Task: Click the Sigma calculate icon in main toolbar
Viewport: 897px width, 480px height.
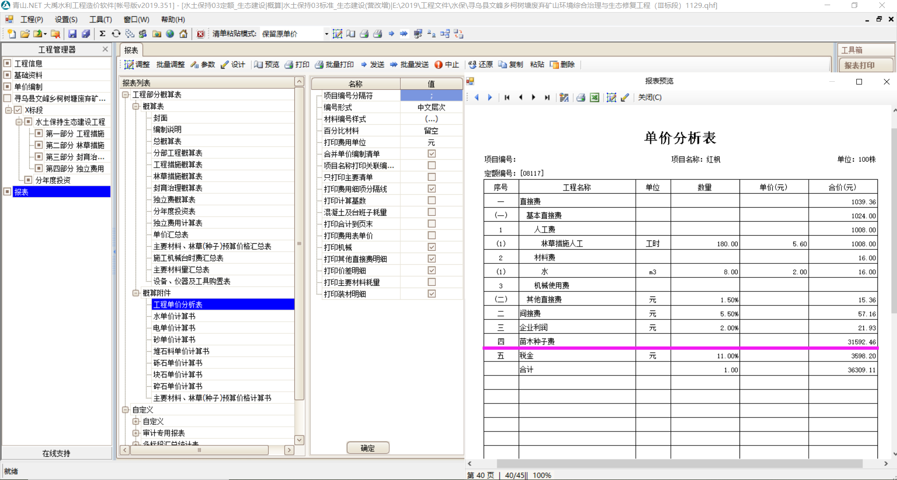Action: point(102,34)
